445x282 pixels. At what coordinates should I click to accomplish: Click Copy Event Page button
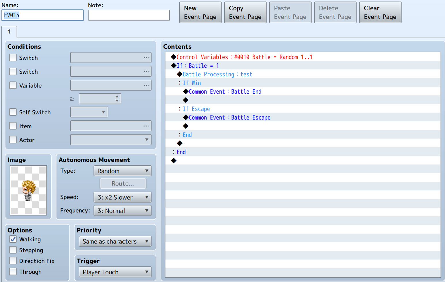point(245,12)
